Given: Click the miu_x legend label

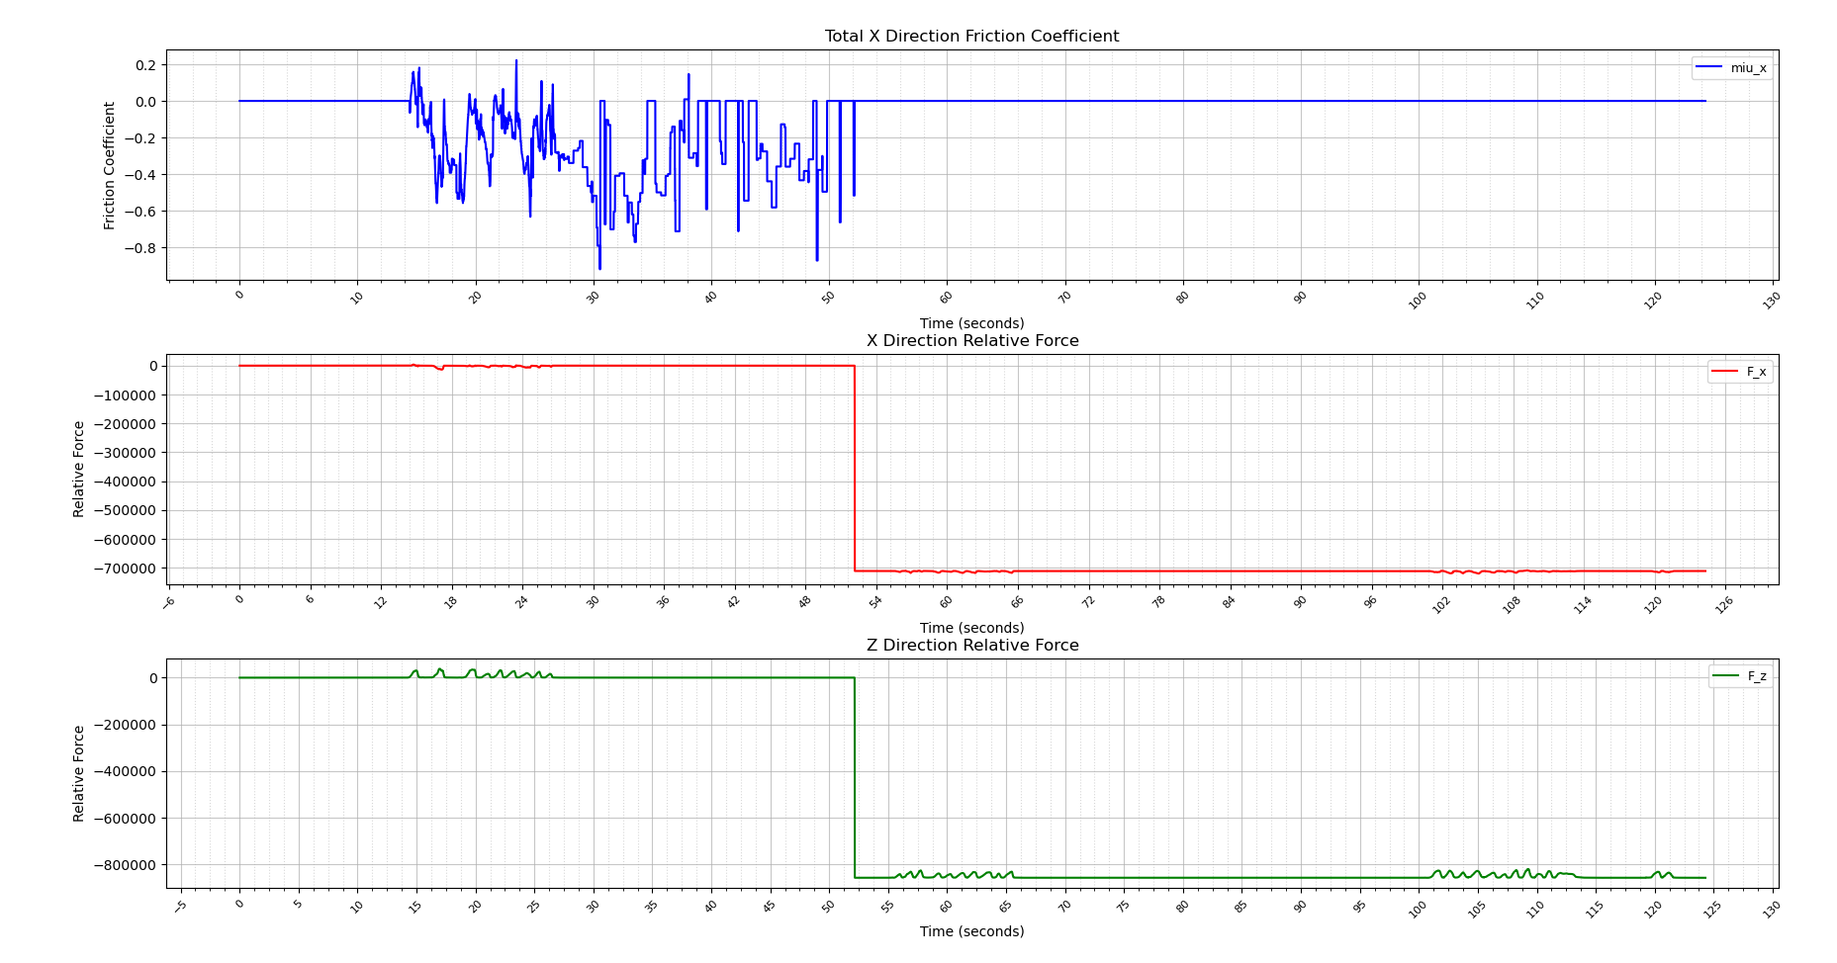Looking at the screenshot, I should click(x=1748, y=68).
